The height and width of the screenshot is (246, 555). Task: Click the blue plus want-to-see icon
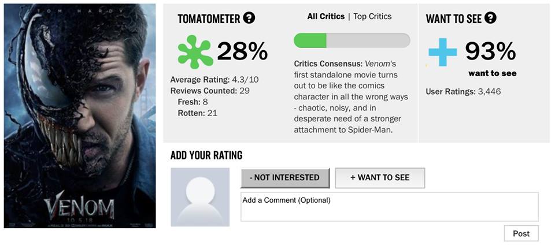(x=443, y=53)
